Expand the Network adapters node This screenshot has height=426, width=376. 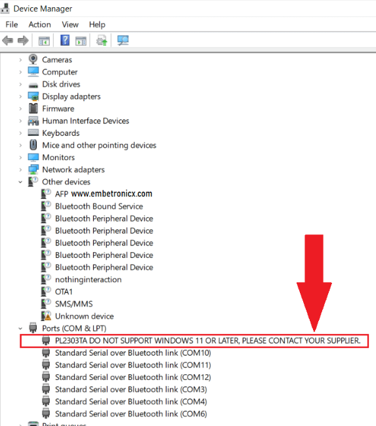(x=20, y=169)
